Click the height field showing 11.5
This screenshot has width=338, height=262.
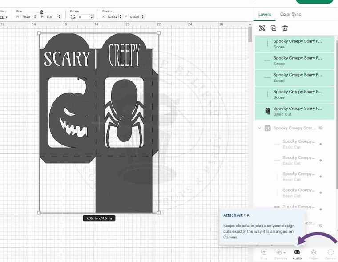click(x=51, y=16)
